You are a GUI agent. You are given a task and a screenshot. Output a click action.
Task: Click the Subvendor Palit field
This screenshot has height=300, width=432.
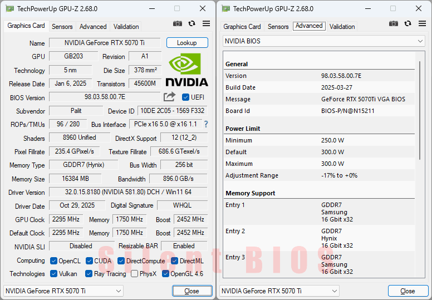(76, 111)
